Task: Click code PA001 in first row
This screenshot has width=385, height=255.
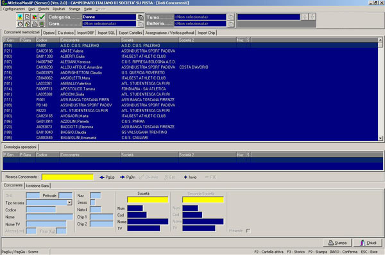Action: (41, 45)
